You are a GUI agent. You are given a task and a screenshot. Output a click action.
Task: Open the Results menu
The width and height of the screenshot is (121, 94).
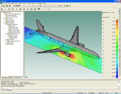click(x=20, y=3)
